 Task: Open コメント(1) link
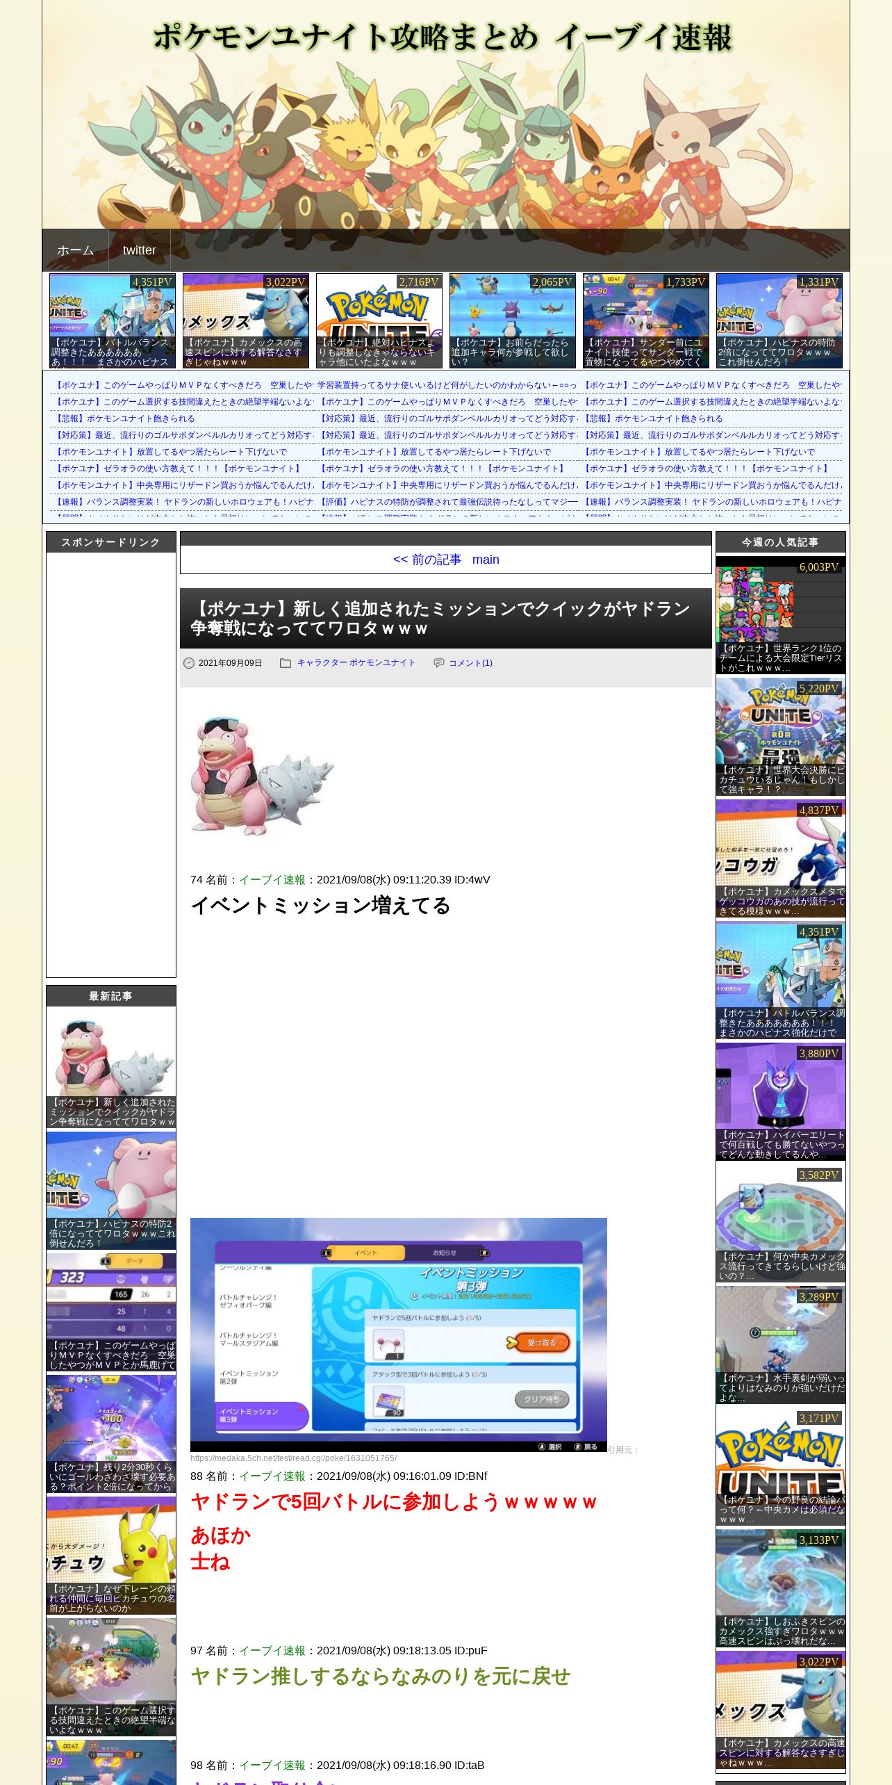tap(470, 663)
